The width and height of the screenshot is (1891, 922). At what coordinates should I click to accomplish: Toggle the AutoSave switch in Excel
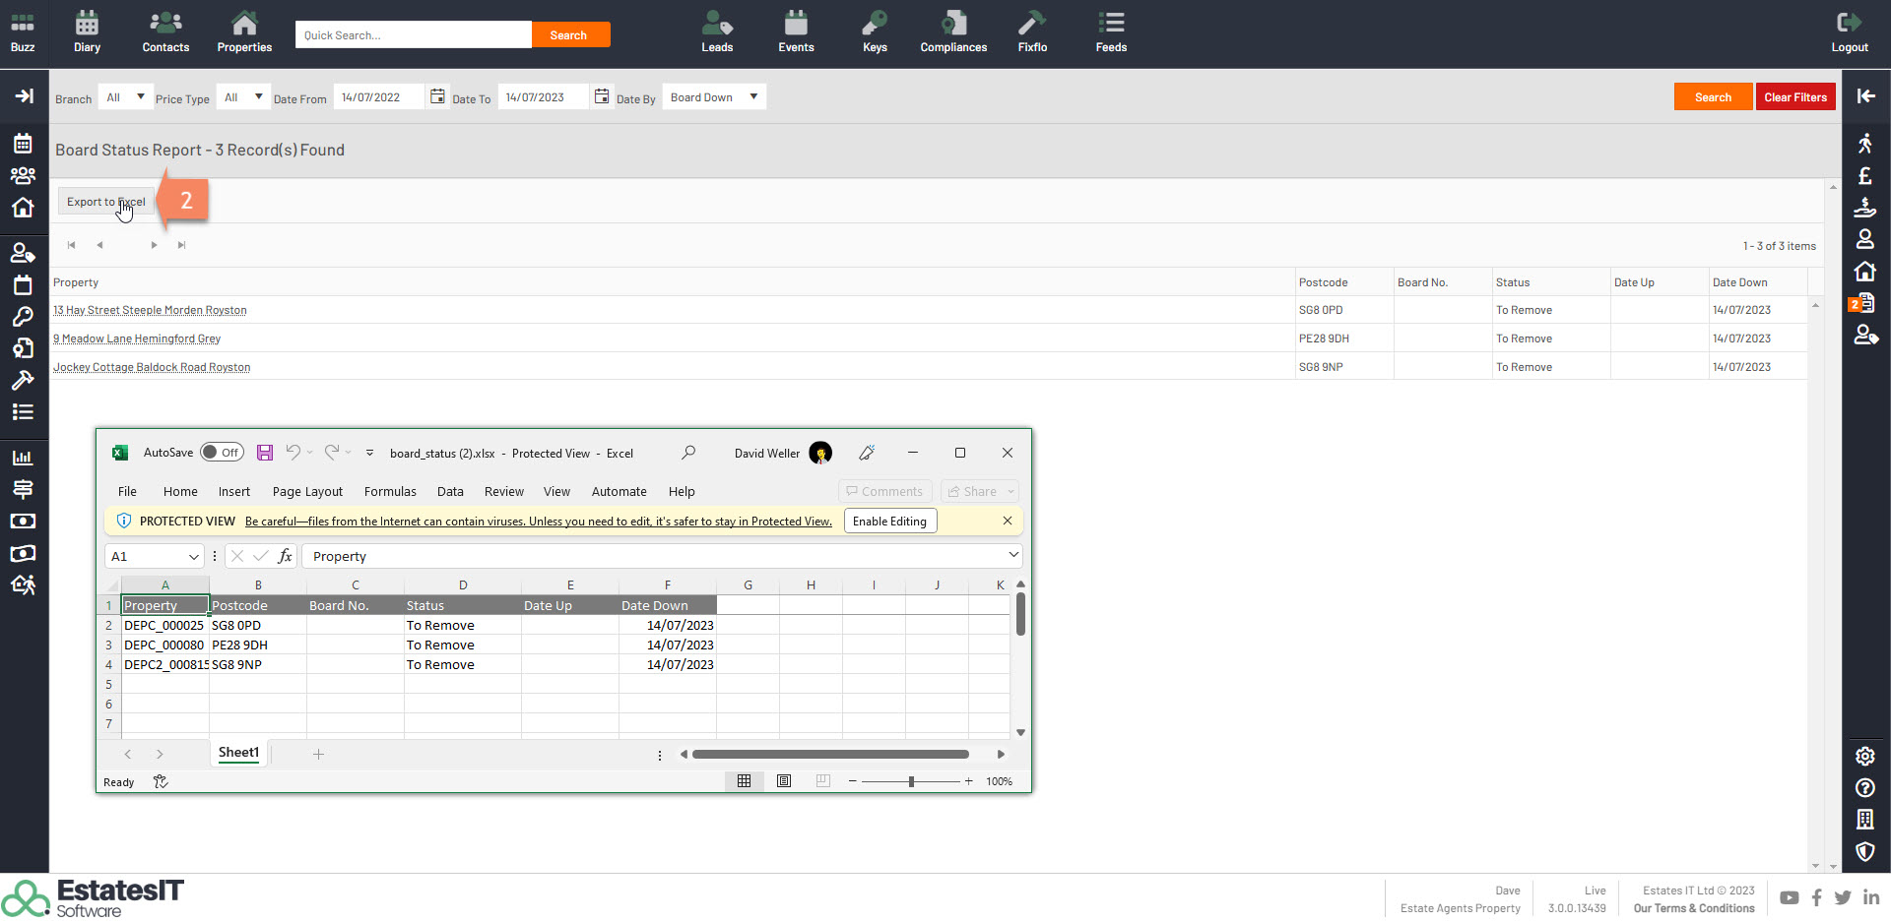(x=222, y=453)
